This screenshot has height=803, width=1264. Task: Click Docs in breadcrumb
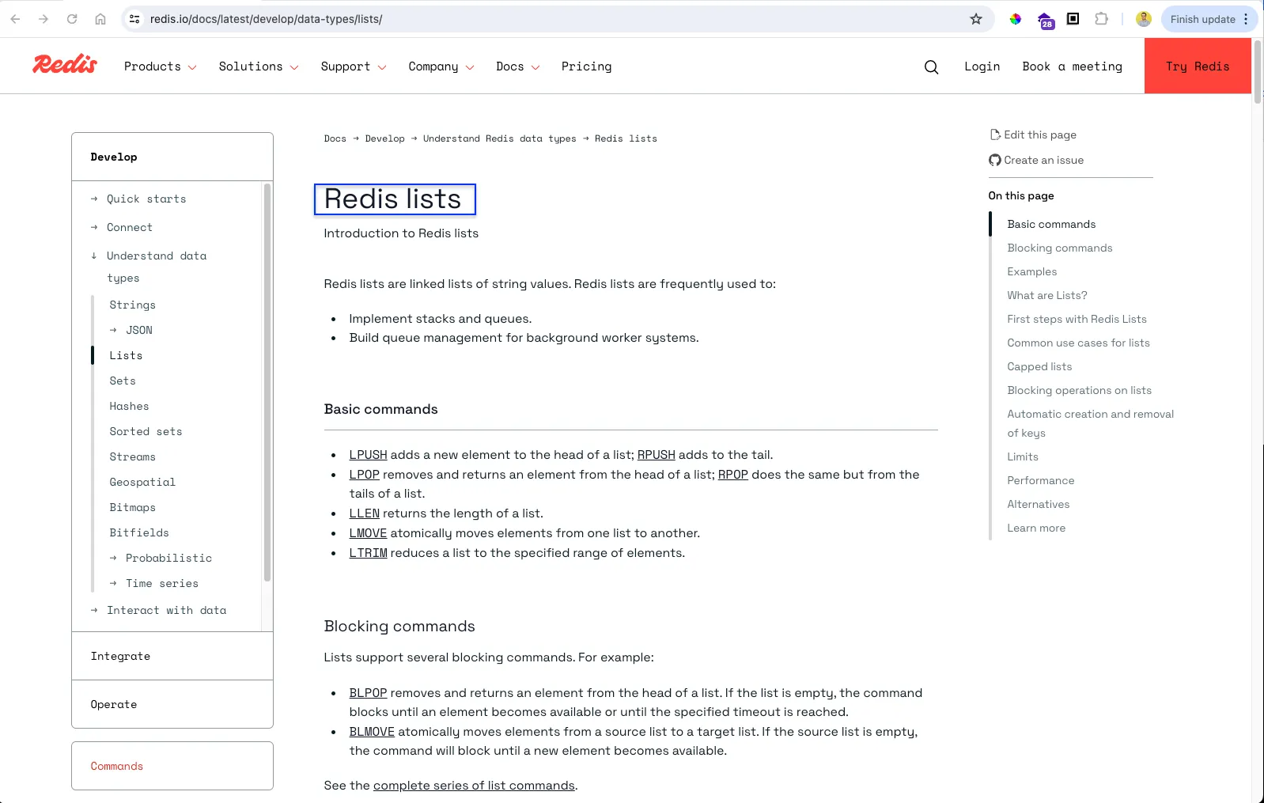tap(335, 138)
